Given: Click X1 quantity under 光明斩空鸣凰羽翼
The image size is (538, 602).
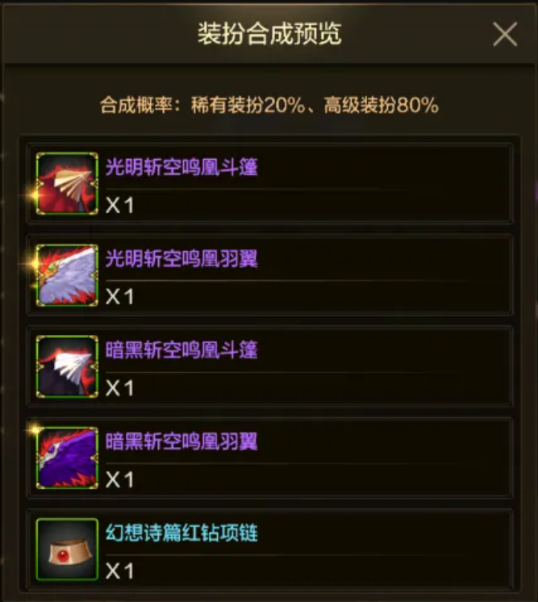Looking at the screenshot, I should click(119, 296).
